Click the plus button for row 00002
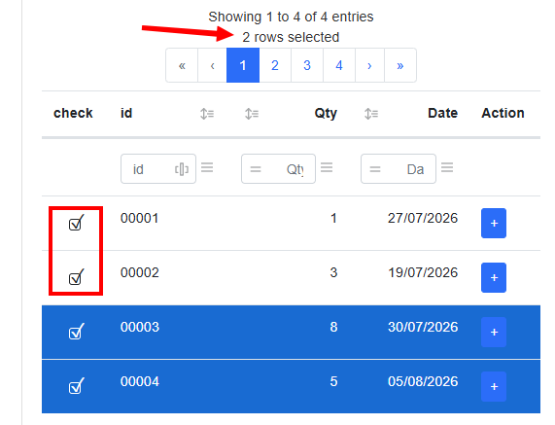The width and height of the screenshot is (555, 425). (x=494, y=278)
